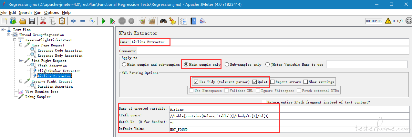Click the yellow warning triangle log icon

(x=388, y=21)
